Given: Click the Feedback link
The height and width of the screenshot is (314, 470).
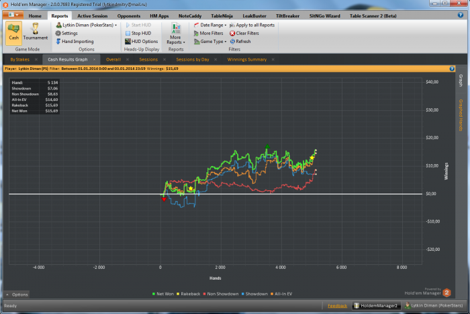Looking at the screenshot, I should [x=337, y=305].
